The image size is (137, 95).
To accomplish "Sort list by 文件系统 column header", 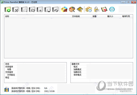I will (76, 16).
